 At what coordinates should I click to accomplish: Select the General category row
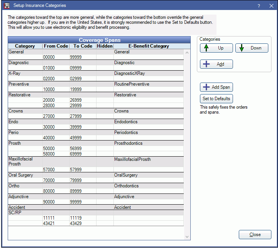pos(96,52)
